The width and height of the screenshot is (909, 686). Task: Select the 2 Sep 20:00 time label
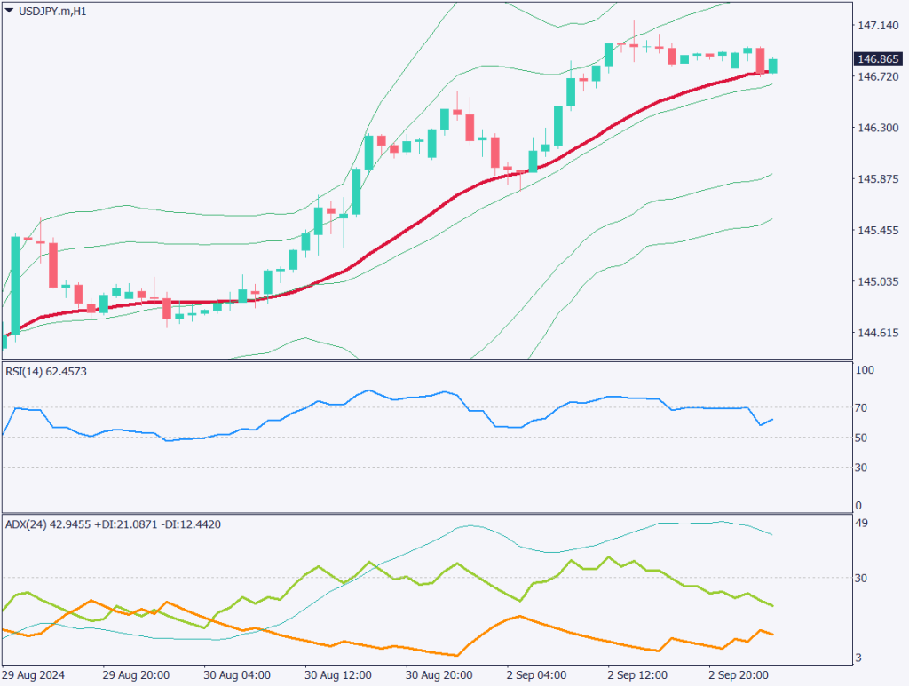point(738,674)
